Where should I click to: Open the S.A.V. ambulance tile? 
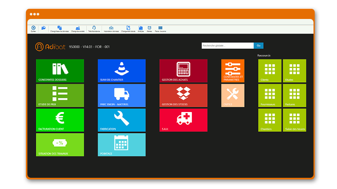pyautogui.click(x=183, y=120)
